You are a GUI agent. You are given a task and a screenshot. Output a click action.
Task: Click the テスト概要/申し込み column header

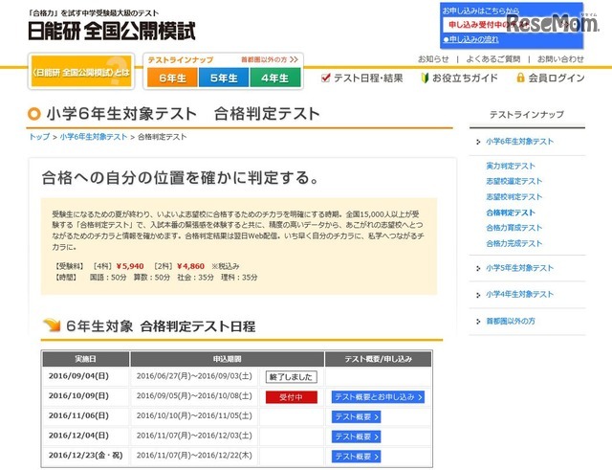tap(378, 359)
